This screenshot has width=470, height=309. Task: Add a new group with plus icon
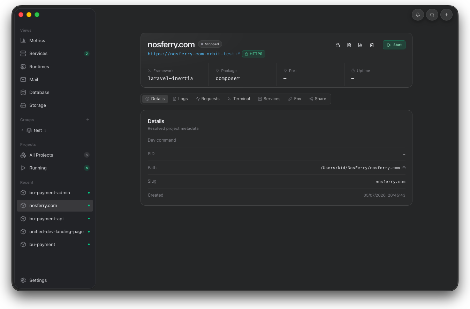tap(88, 120)
